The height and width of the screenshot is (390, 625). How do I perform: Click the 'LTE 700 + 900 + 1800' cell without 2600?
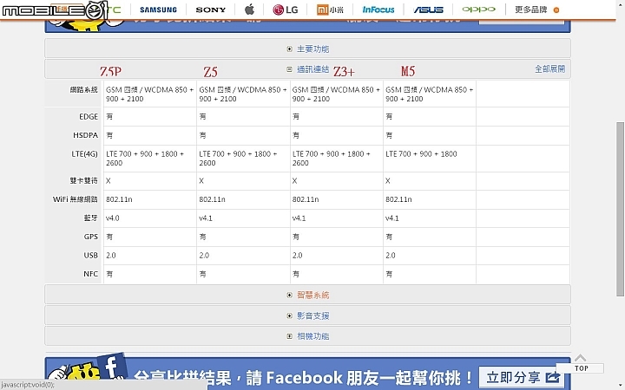pos(430,159)
